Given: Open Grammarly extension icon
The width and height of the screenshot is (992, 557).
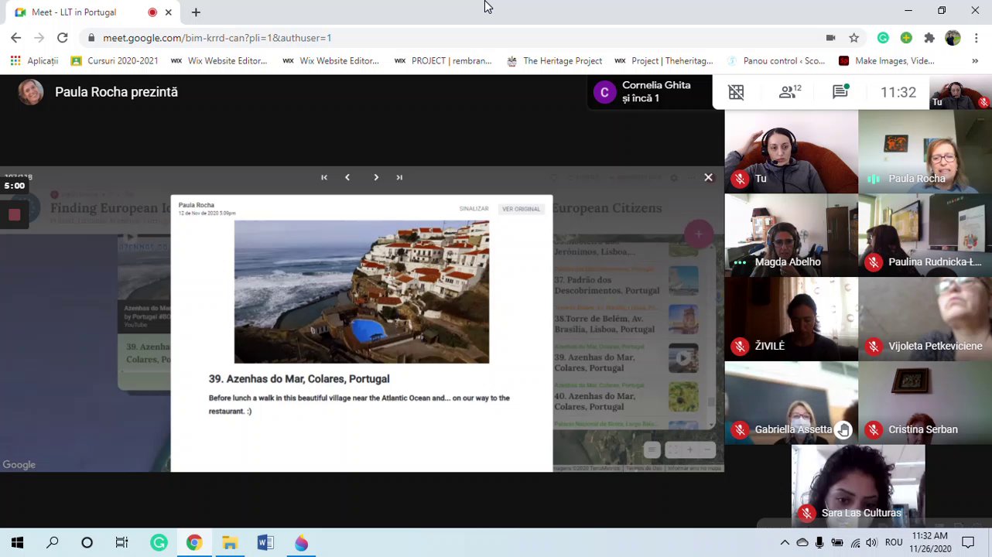Looking at the screenshot, I should point(883,38).
